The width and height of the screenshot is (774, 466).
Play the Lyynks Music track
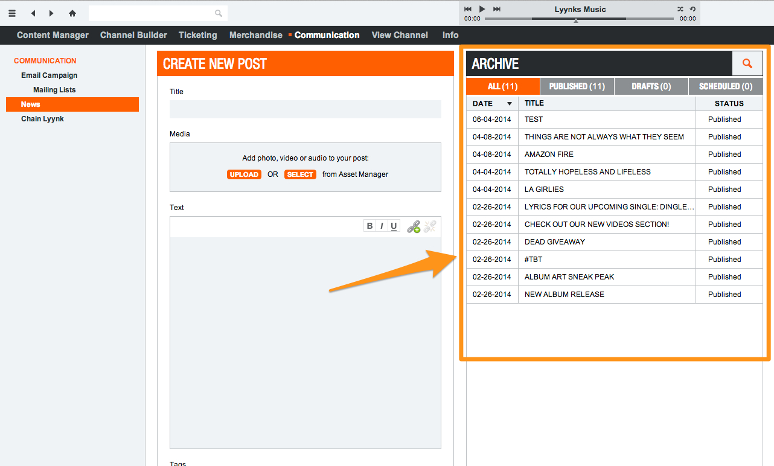[x=482, y=9]
